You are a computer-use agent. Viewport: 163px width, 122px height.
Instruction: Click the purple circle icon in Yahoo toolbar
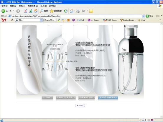coord(73,20)
